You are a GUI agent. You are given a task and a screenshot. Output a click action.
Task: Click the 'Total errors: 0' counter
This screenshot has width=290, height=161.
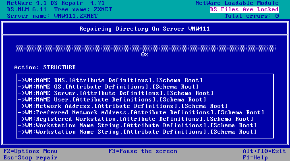(252, 16)
